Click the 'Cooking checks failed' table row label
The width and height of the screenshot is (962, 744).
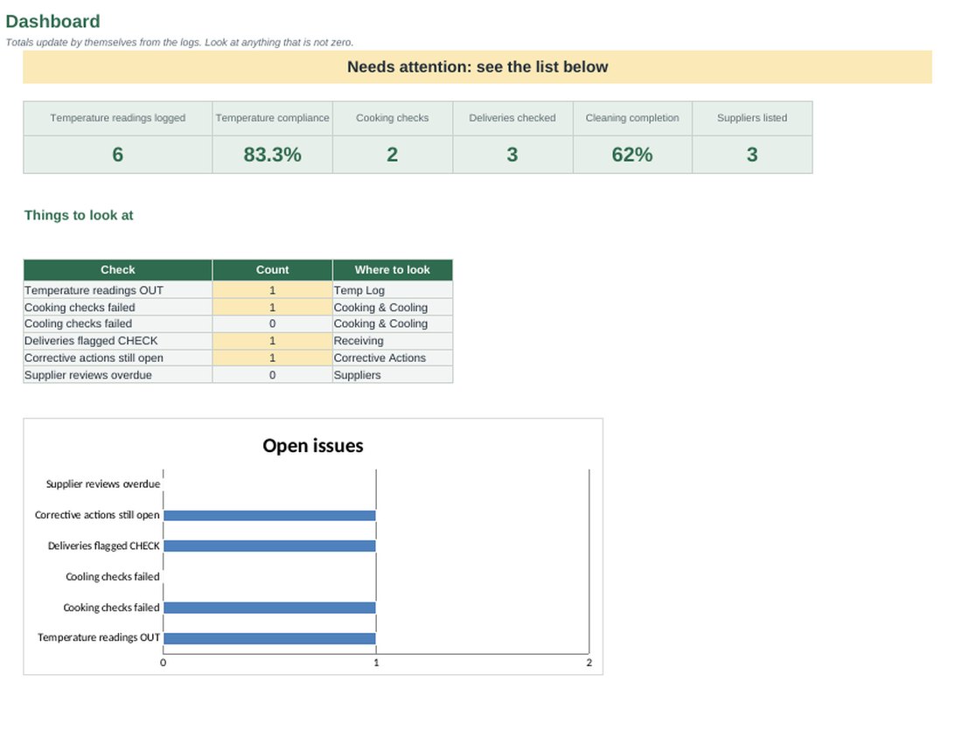[x=118, y=307]
